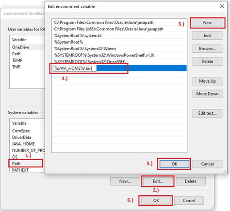Image resolution: width=230 pixels, height=211 pixels.
Task: Select OneDrive in User variables list
Action: pyautogui.click(x=27, y=47)
